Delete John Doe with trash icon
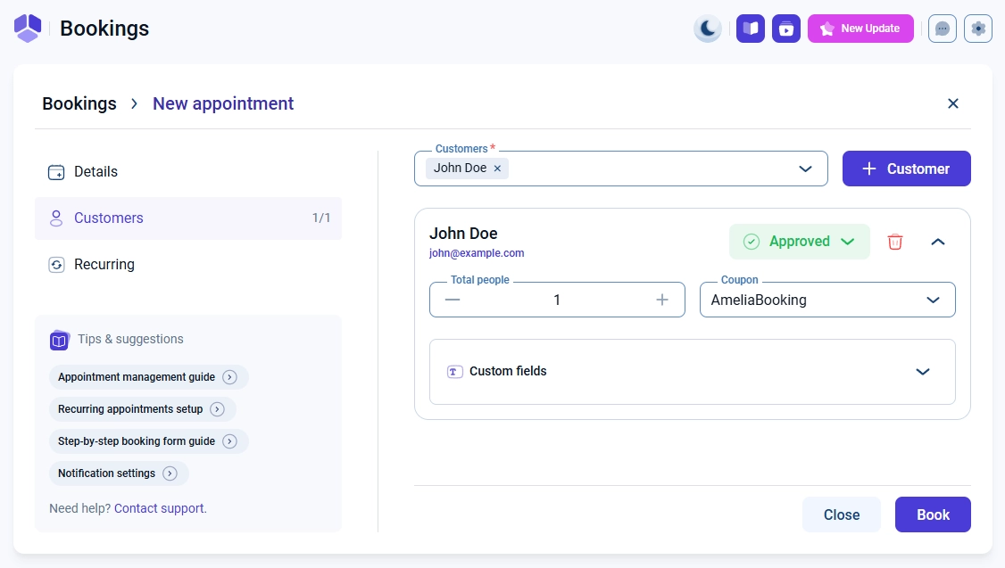 pyautogui.click(x=895, y=242)
